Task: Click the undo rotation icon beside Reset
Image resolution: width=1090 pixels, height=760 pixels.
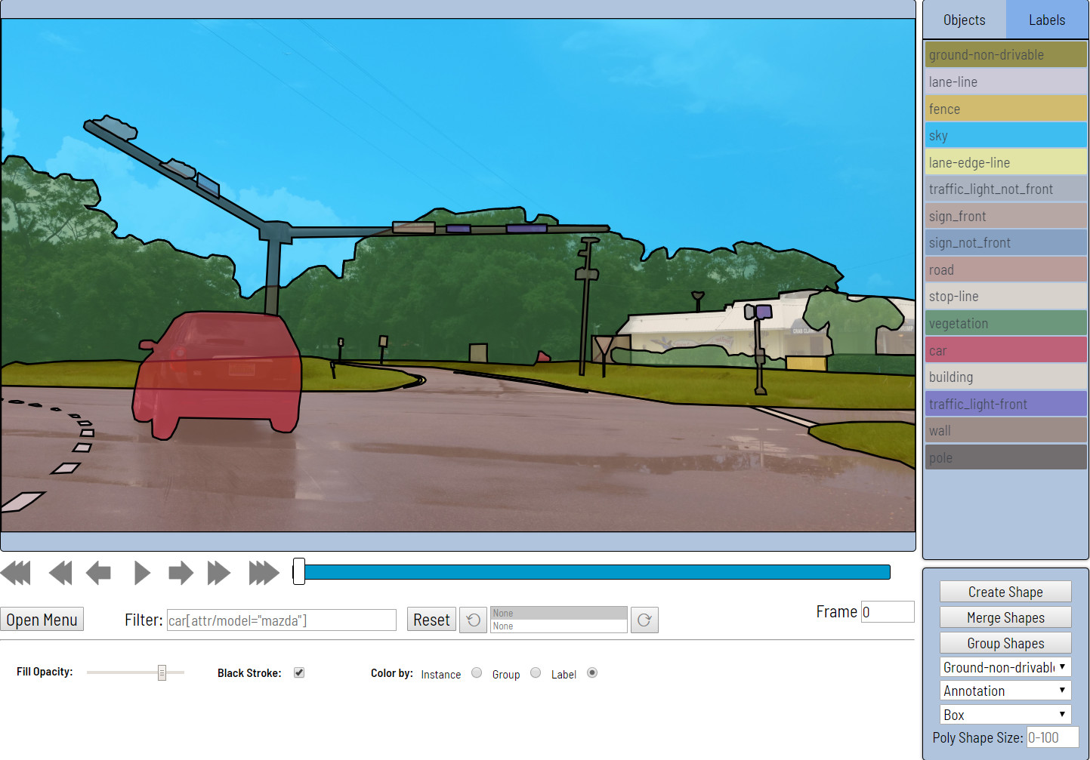Action: point(473,620)
